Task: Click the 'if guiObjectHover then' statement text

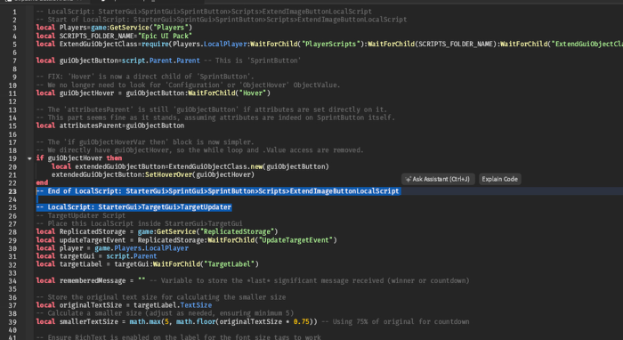Action: [x=79, y=158]
